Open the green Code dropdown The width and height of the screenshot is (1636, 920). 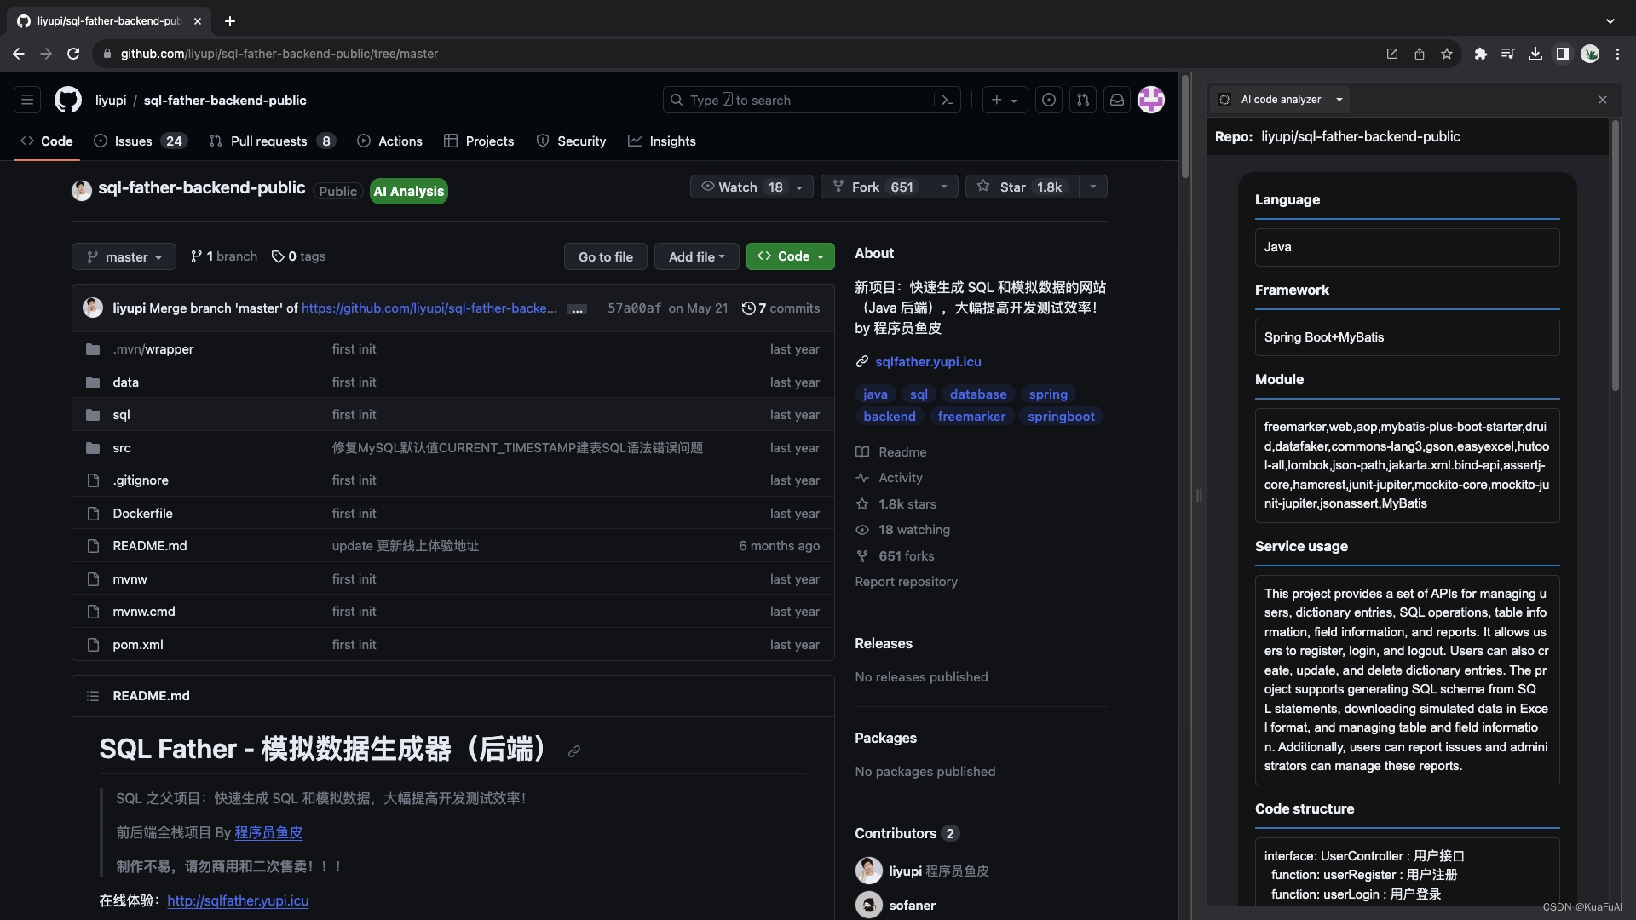coord(790,256)
